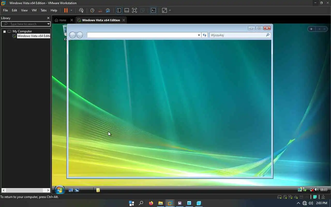Screen dimensions: 331x207
Task: Expand the address bar history dropdown
Action: pos(199,35)
